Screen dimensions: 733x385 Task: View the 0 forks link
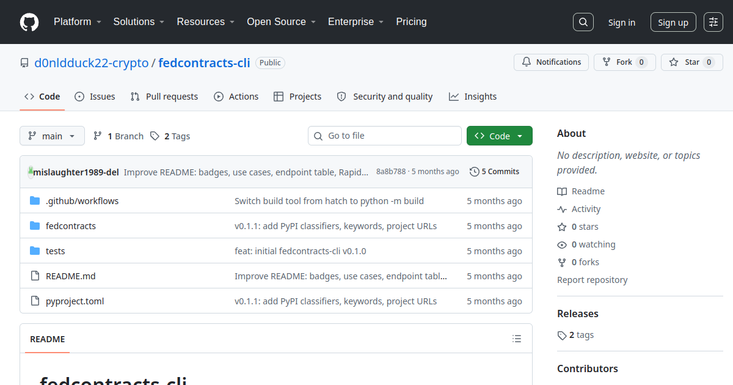tap(578, 262)
